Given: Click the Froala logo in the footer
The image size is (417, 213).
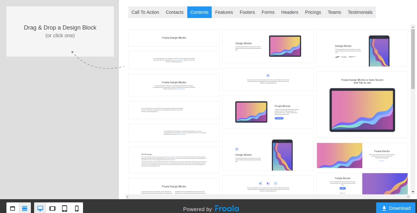Looking at the screenshot, I should coord(227,209).
